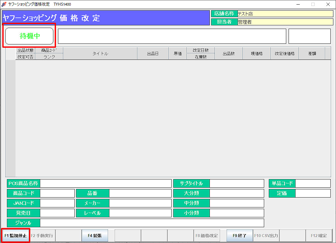Exit using the F9 終了 button
Screen dimensions: 336x243
click(239, 236)
